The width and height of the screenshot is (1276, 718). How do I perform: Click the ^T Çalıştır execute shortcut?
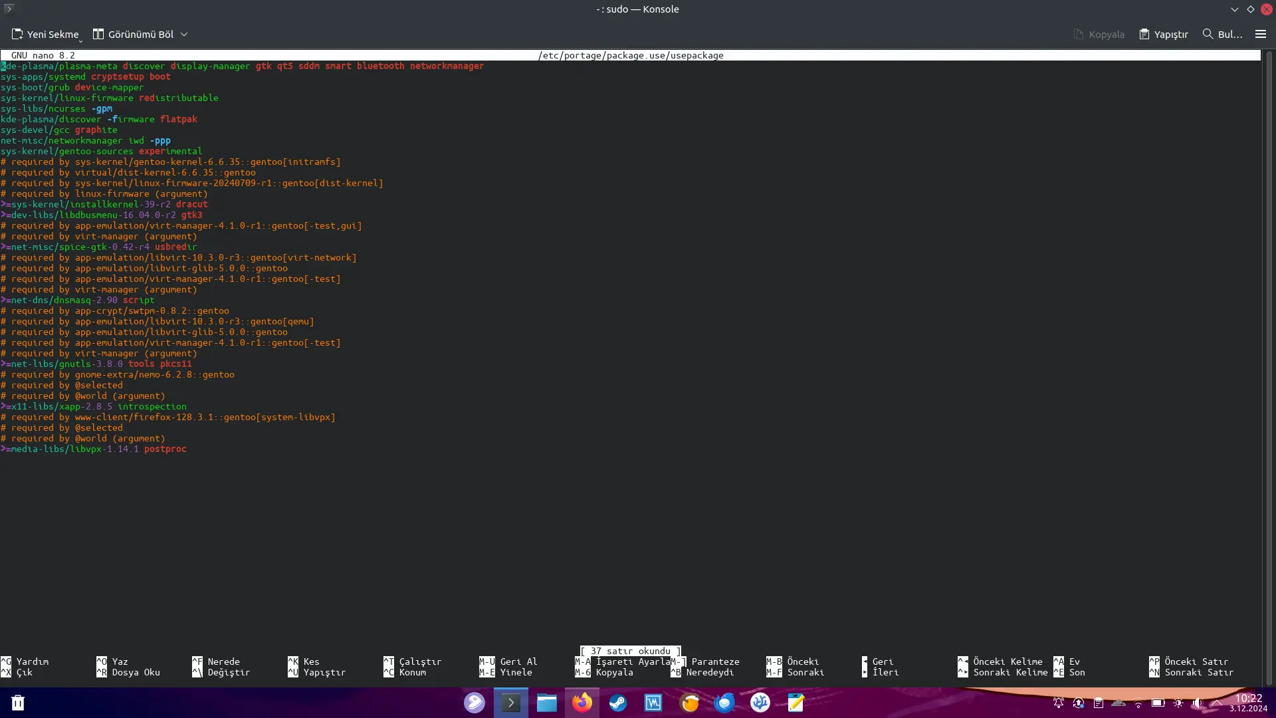point(413,661)
